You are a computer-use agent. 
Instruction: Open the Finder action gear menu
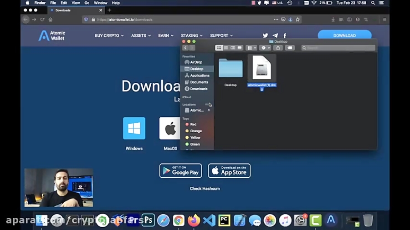click(x=265, y=48)
